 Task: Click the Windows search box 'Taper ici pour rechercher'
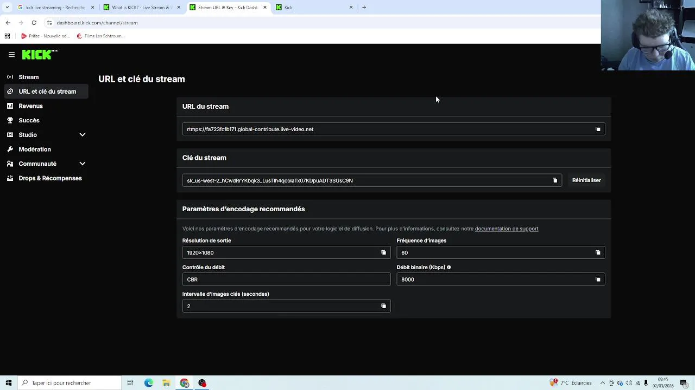[69, 383]
